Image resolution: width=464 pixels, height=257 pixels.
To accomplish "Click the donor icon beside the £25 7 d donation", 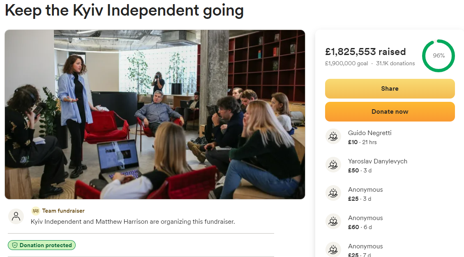I will pos(333,250).
